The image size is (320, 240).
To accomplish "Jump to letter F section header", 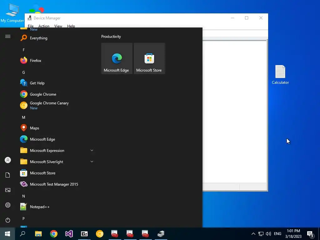I will [24, 50].
